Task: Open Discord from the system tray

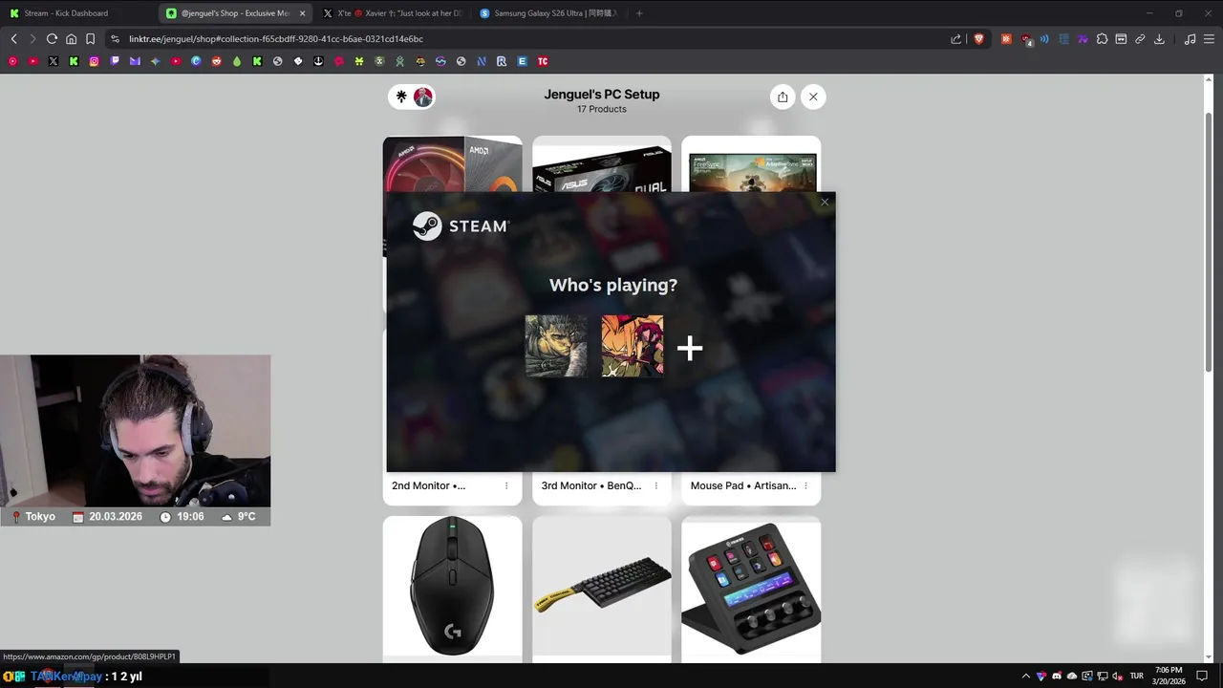Action: [x=1057, y=676]
